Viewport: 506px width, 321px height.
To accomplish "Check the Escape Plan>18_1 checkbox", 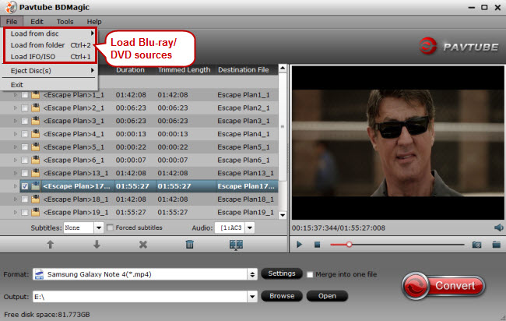I will click(x=25, y=199).
